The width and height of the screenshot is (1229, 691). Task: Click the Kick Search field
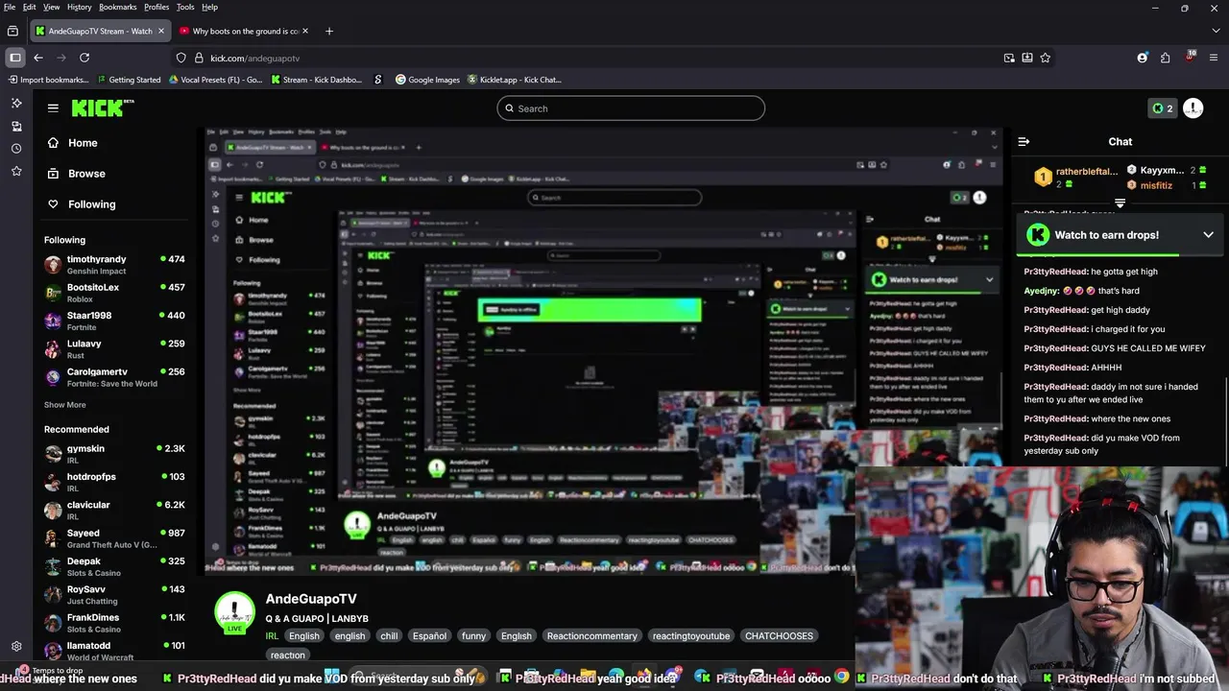pyautogui.click(x=631, y=108)
